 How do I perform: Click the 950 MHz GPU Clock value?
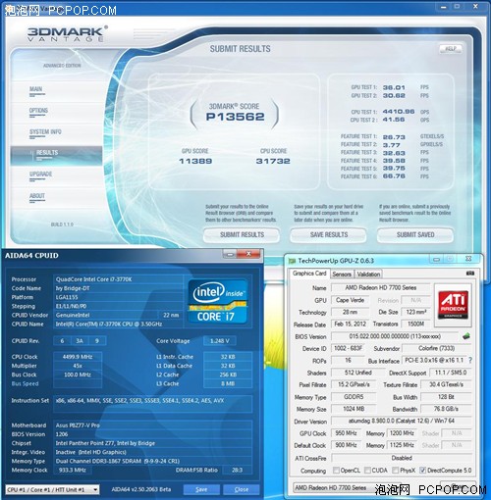click(x=346, y=433)
